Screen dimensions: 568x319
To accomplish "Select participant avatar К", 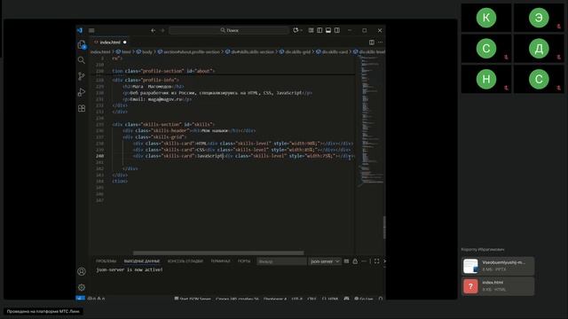I will pos(485,18).
